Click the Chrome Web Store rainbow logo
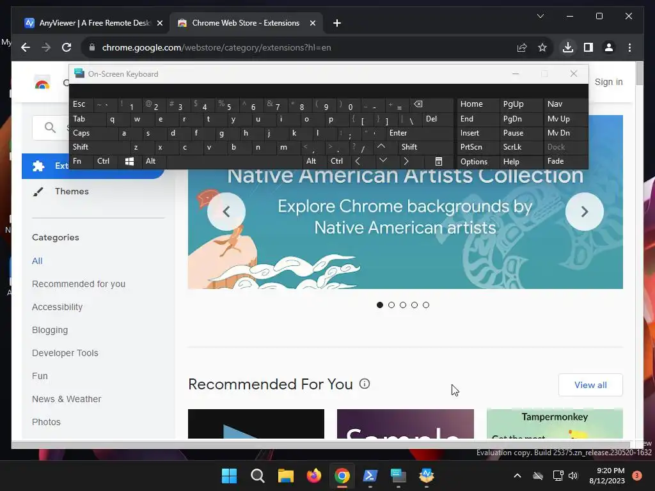Screen dimensions: 655x491 point(42,82)
